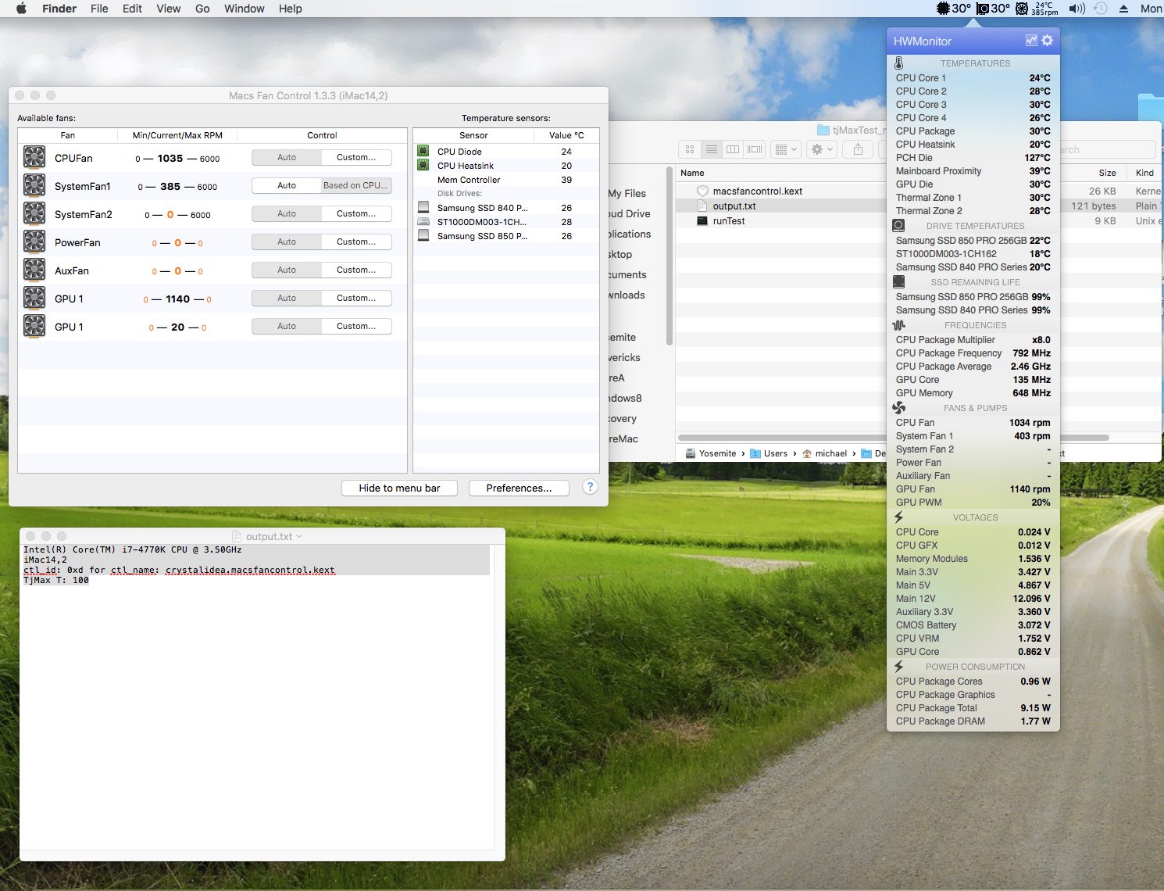Set SystemFan1 control to Auto
Image resolution: width=1164 pixels, height=891 pixels.
287,185
